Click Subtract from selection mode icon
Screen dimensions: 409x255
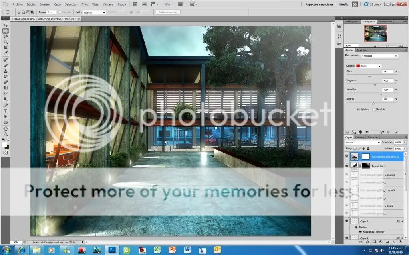tap(28, 12)
